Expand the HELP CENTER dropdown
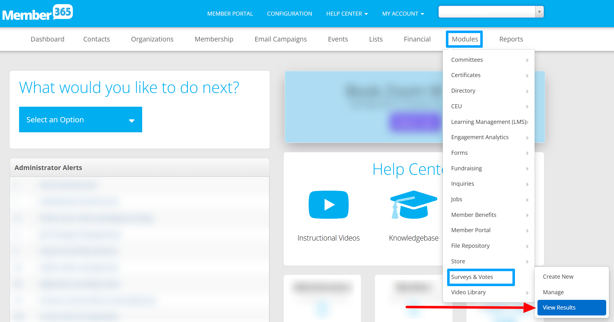The height and width of the screenshot is (322, 614). 347,14
